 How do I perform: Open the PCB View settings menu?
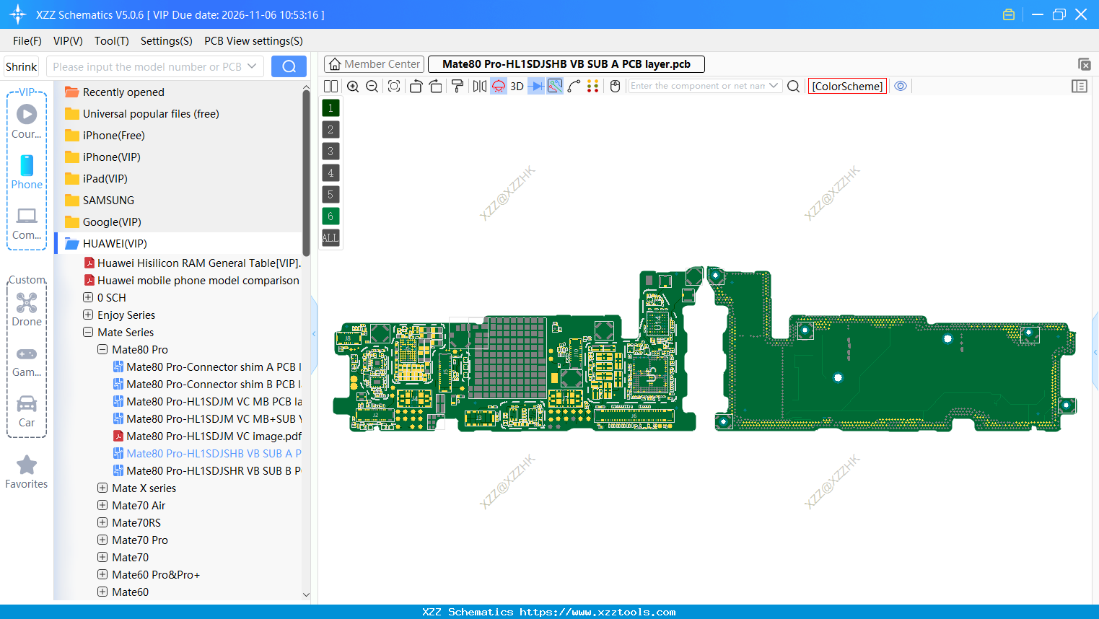[x=253, y=41]
